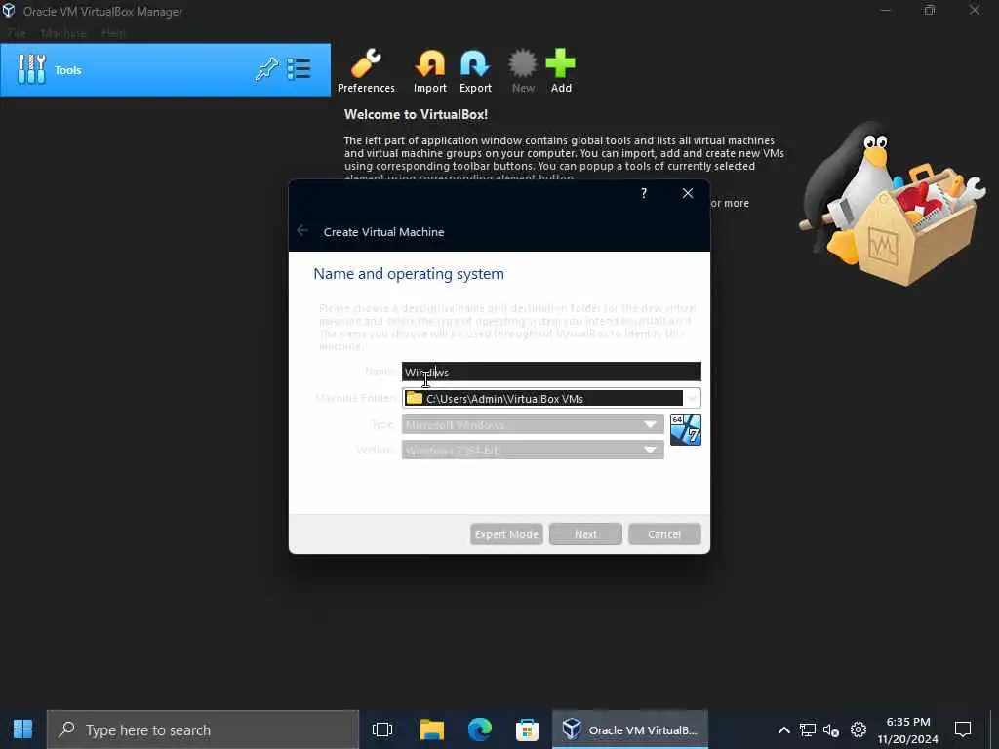Click the Import appliance icon
Viewport: 999px width, 749px height.
pyautogui.click(x=430, y=70)
